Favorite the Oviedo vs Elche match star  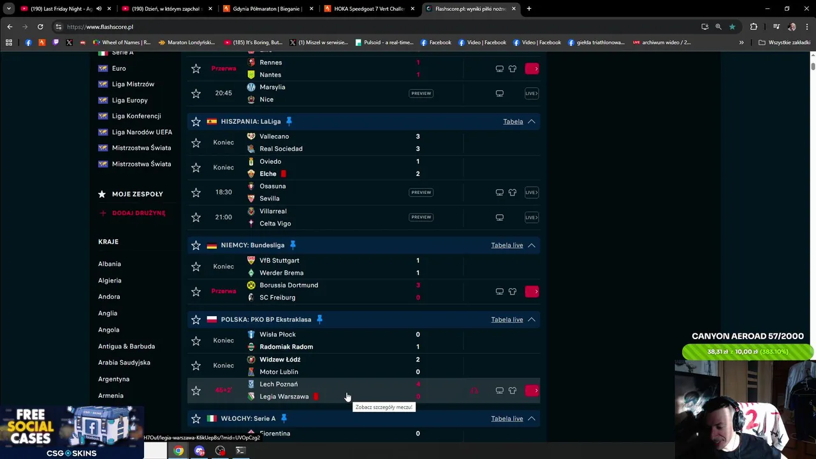[x=196, y=167]
